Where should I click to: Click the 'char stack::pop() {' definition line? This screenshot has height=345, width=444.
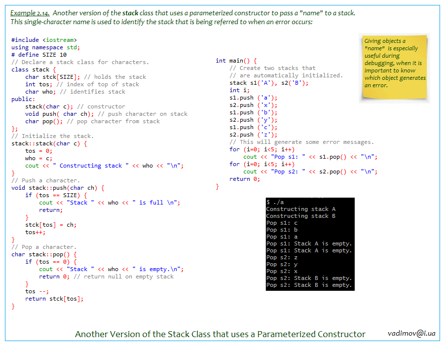[44, 254]
